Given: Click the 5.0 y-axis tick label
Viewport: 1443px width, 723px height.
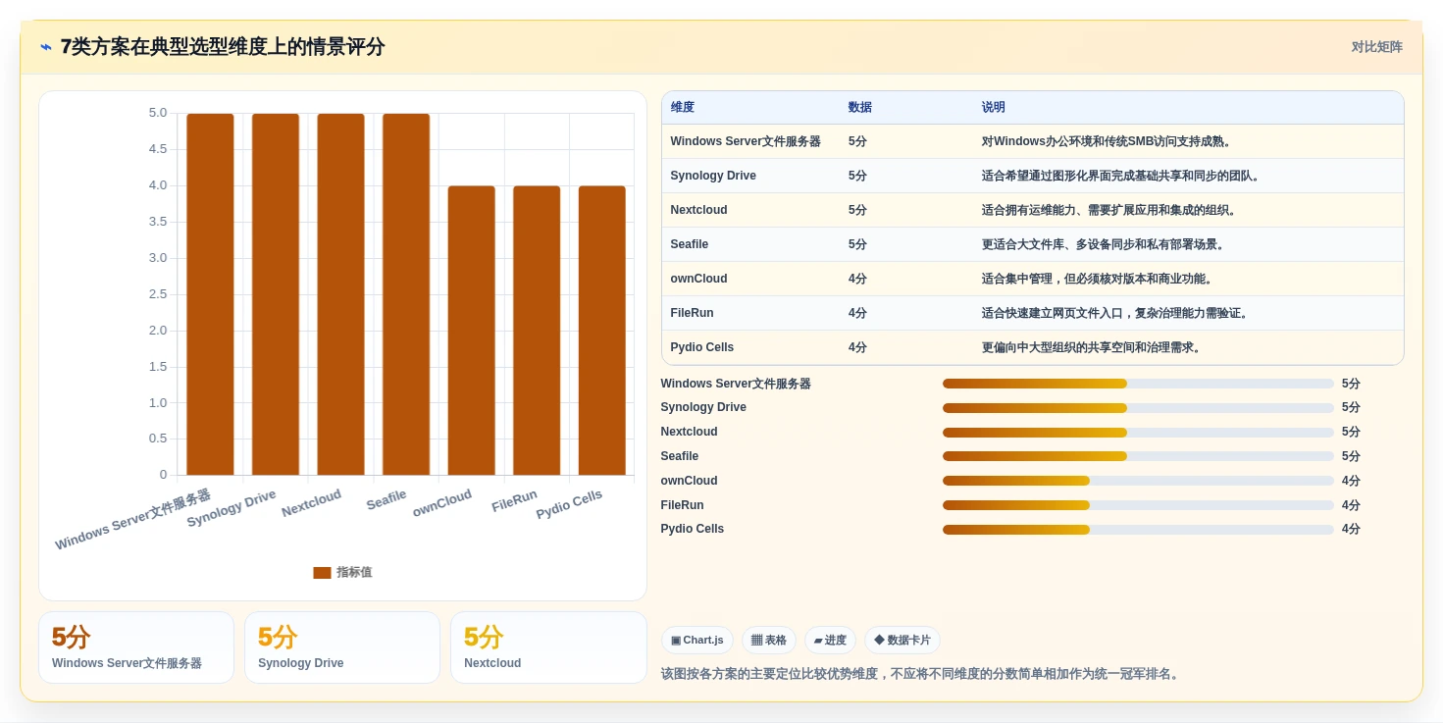Looking at the screenshot, I should pos(158,113).
